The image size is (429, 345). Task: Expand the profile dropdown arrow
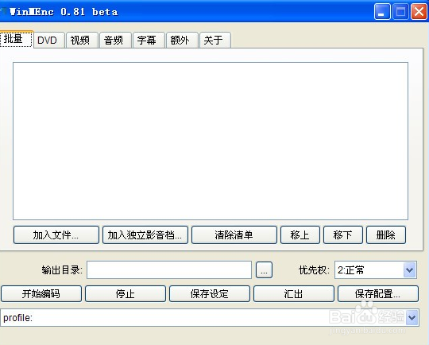click(x=412, y=318)
